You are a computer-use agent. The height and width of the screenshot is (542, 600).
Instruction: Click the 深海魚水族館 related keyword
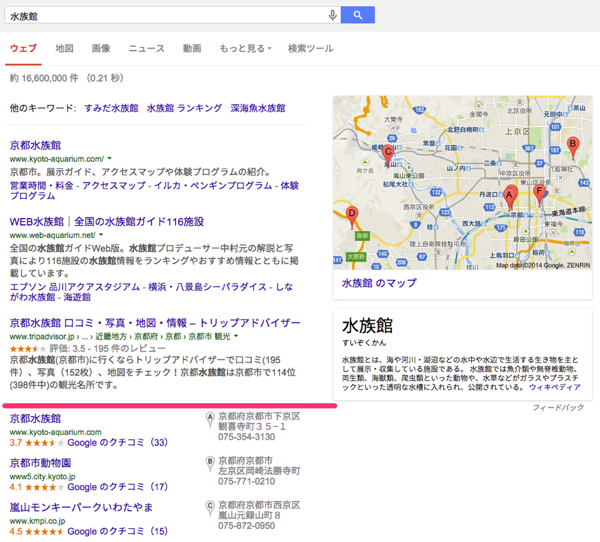point(258,108)
